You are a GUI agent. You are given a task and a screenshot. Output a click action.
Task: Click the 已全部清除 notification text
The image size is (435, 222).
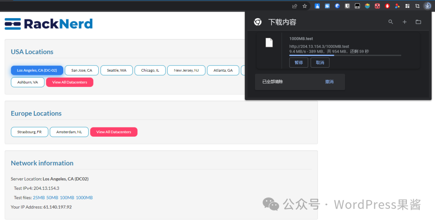272,82
